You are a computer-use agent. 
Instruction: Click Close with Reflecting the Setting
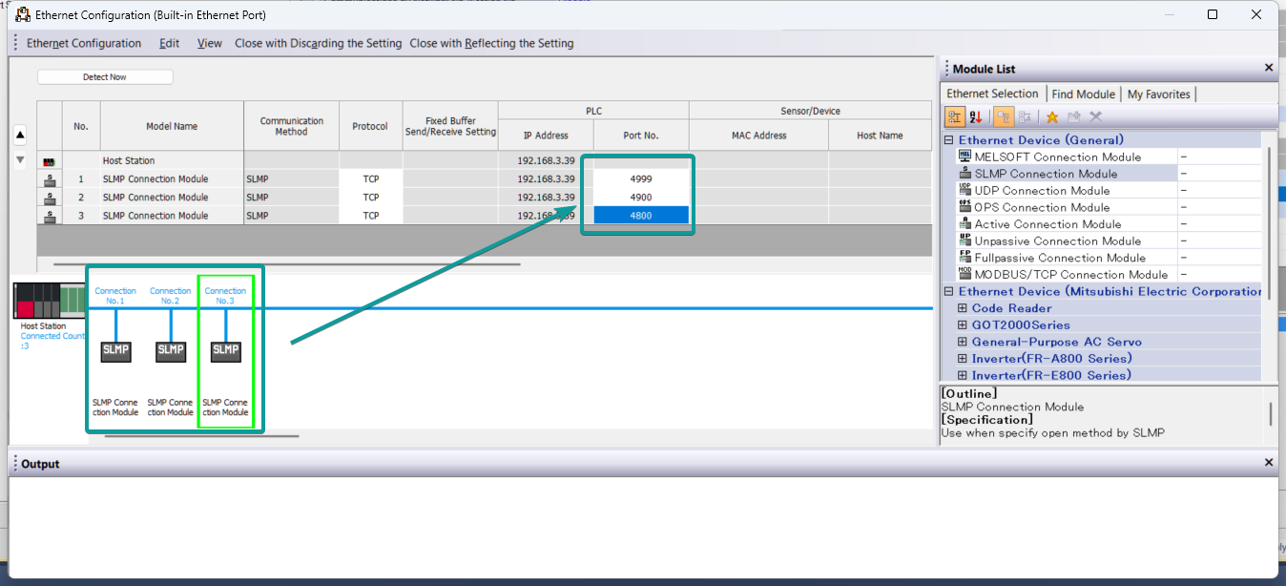tap(492, 43)
